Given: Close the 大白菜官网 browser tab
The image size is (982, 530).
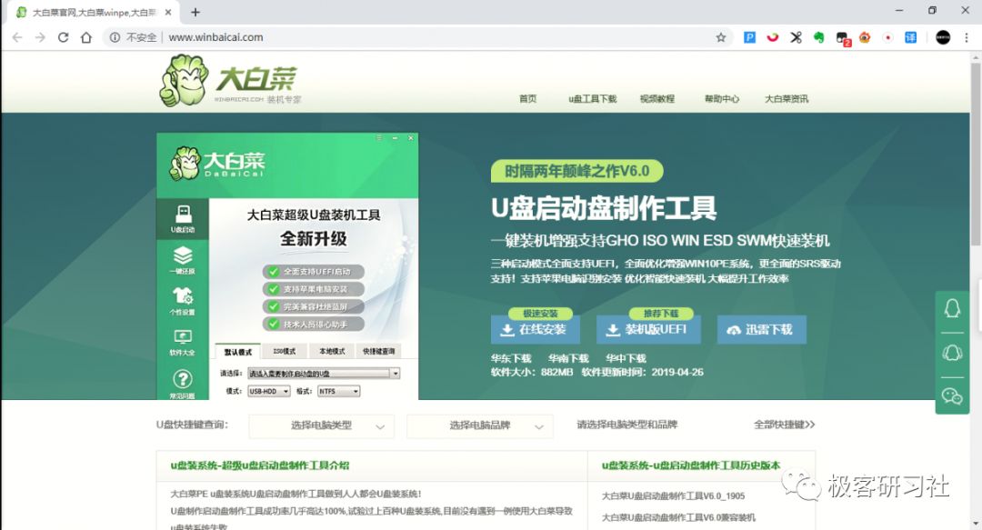Looking at the screenshot, I should pos(168,12).
